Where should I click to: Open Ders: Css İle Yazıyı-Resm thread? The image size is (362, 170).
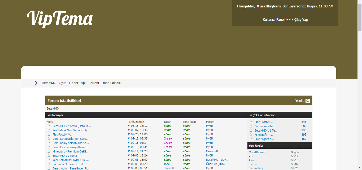click(70, 147)
